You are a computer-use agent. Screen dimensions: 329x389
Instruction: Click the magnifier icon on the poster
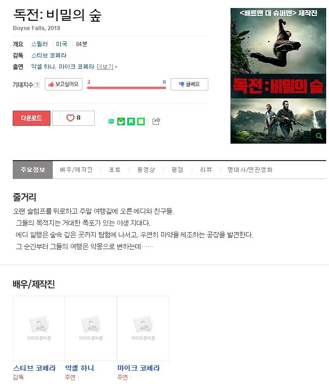pos(319,136)
